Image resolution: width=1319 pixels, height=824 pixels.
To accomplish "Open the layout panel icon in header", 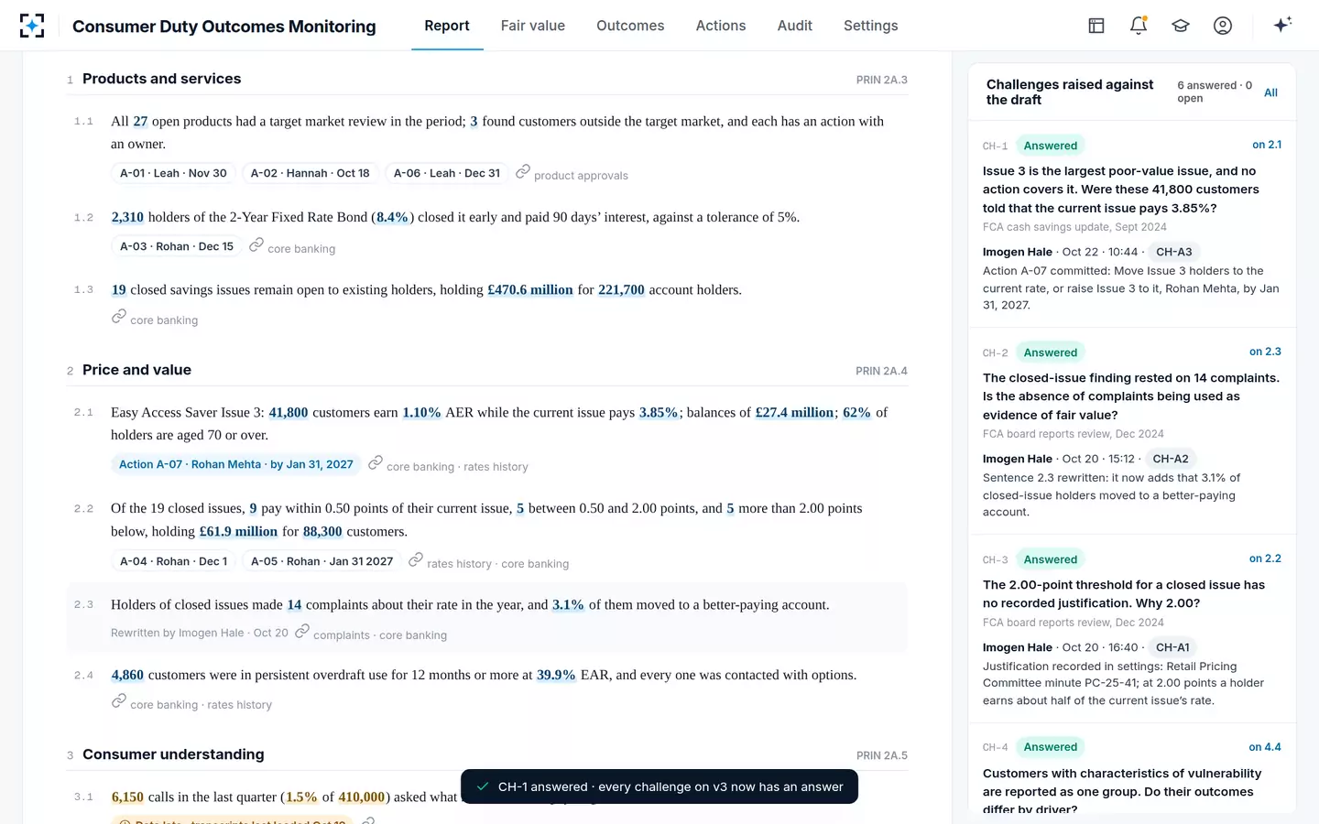I will 1096,26.
